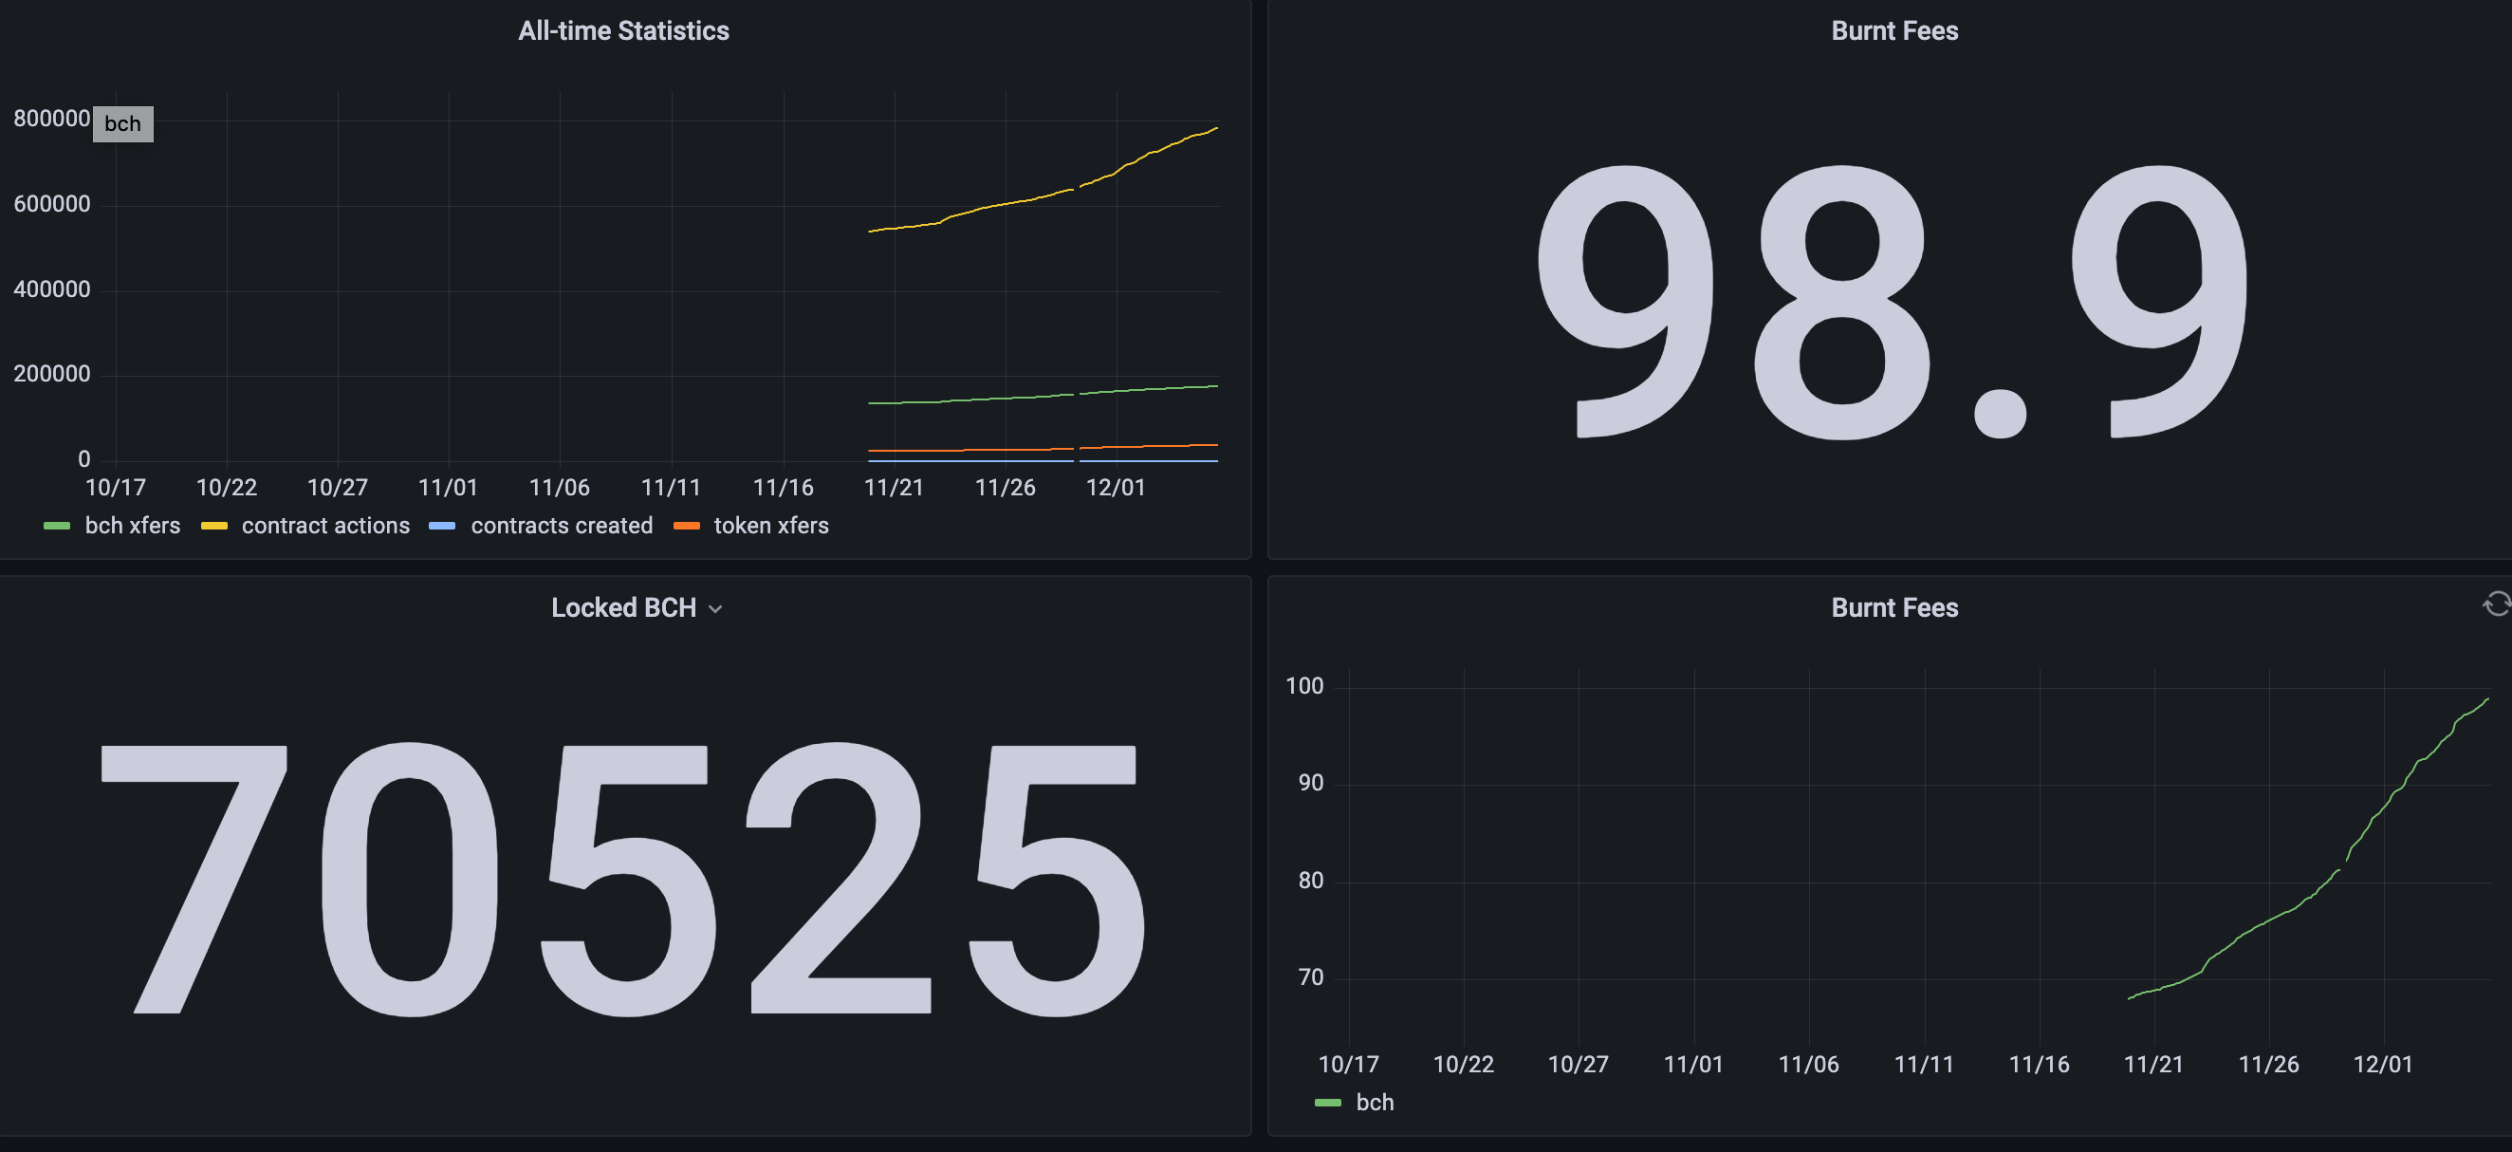Click the 200000 y-axis label
The image size is (2512, 1152).
[51, 375]
